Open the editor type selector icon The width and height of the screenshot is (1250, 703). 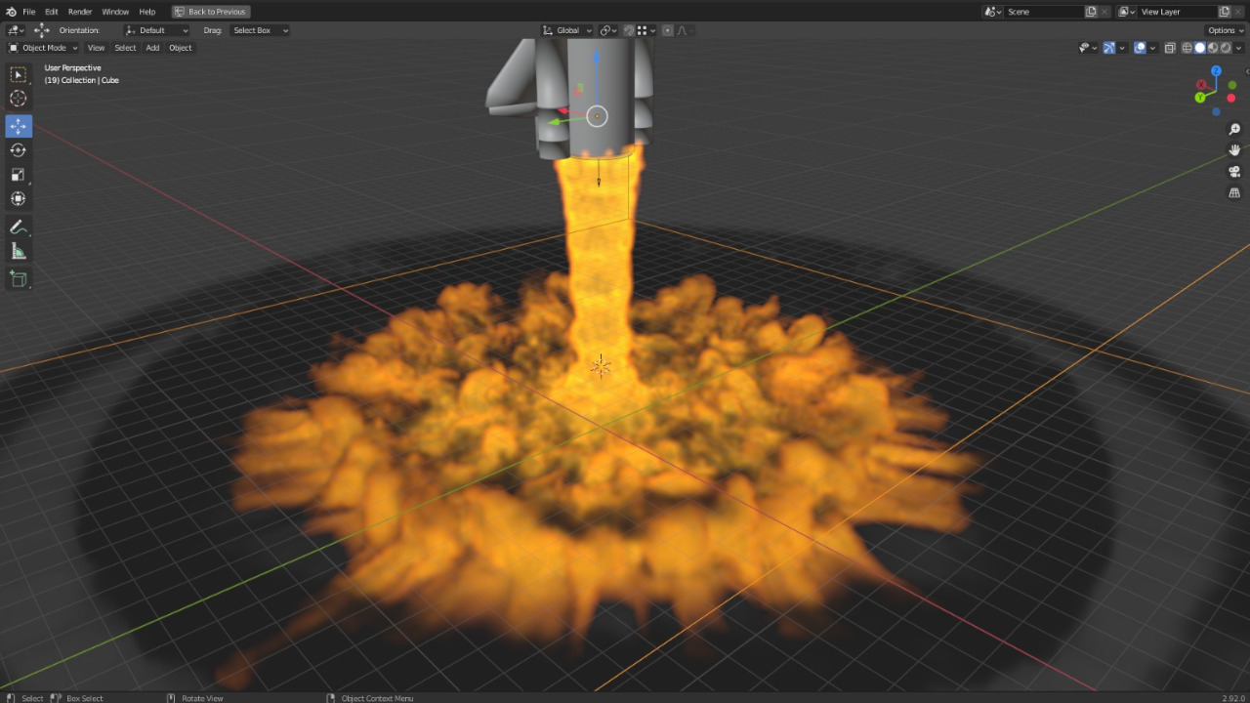tap(15, 30)
